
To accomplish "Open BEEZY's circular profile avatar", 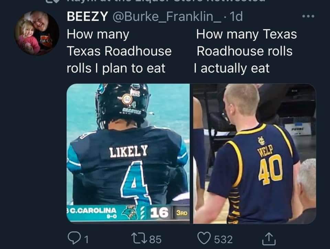I will pos(37,33).
